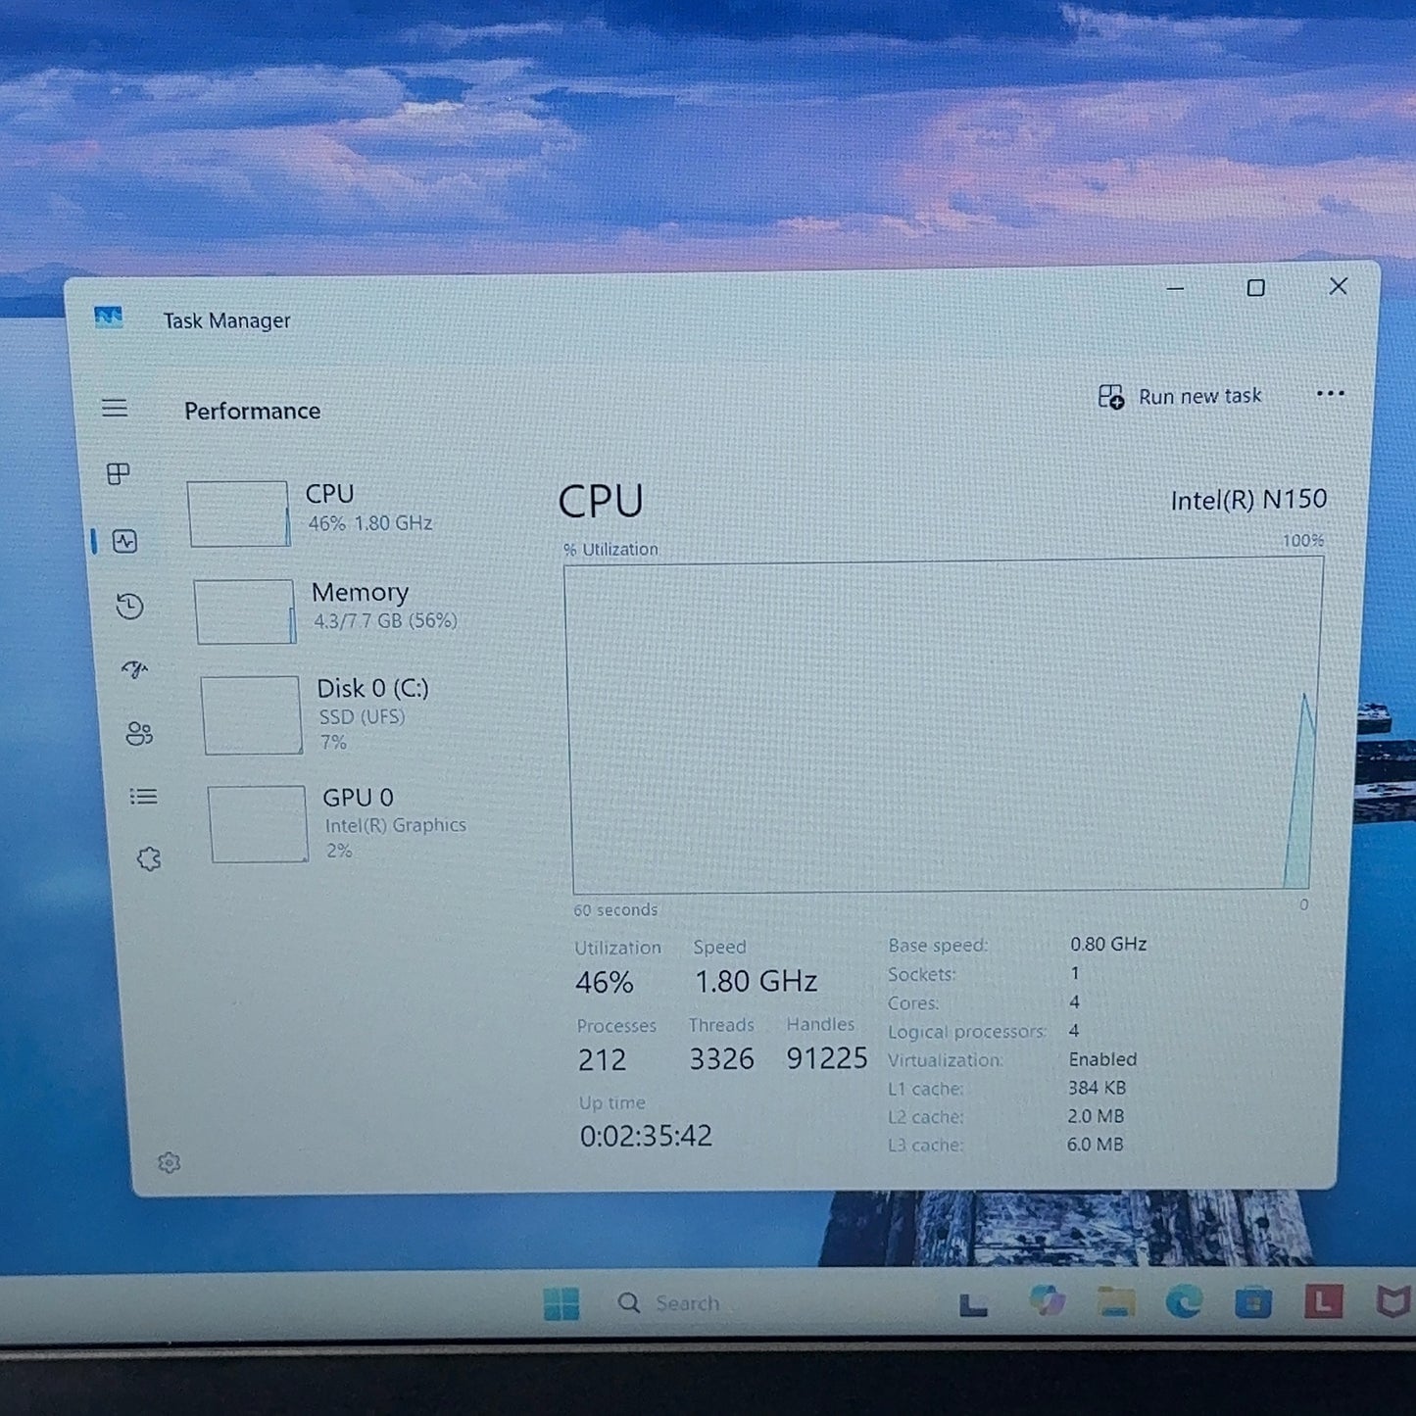Open the Processes page icon in sidebar

[118, 474]
